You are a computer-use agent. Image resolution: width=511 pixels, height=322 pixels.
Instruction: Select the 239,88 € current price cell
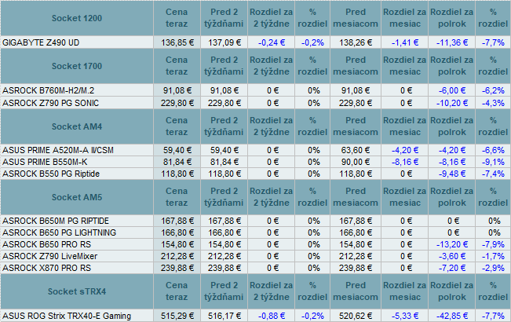point(177,268)
